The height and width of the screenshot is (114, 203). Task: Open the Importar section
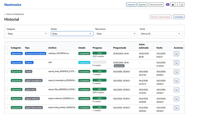click(x=131, y=5)
